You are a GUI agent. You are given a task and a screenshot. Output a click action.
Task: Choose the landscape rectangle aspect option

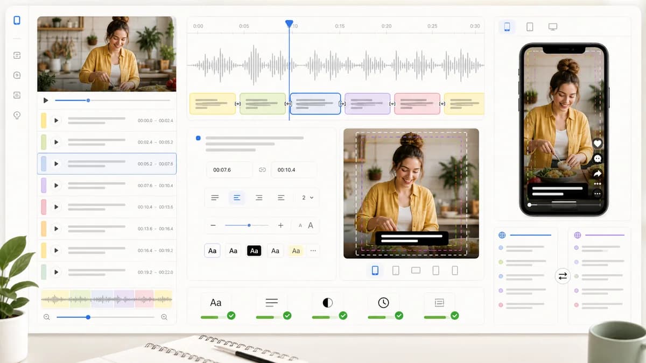coord(416,271)
